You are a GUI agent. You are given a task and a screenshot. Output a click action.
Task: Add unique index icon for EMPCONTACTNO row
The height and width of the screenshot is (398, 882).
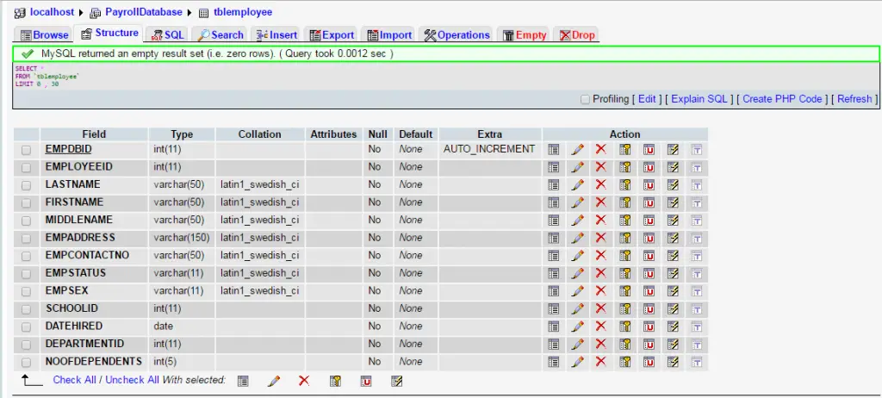[x=649, y=256]
